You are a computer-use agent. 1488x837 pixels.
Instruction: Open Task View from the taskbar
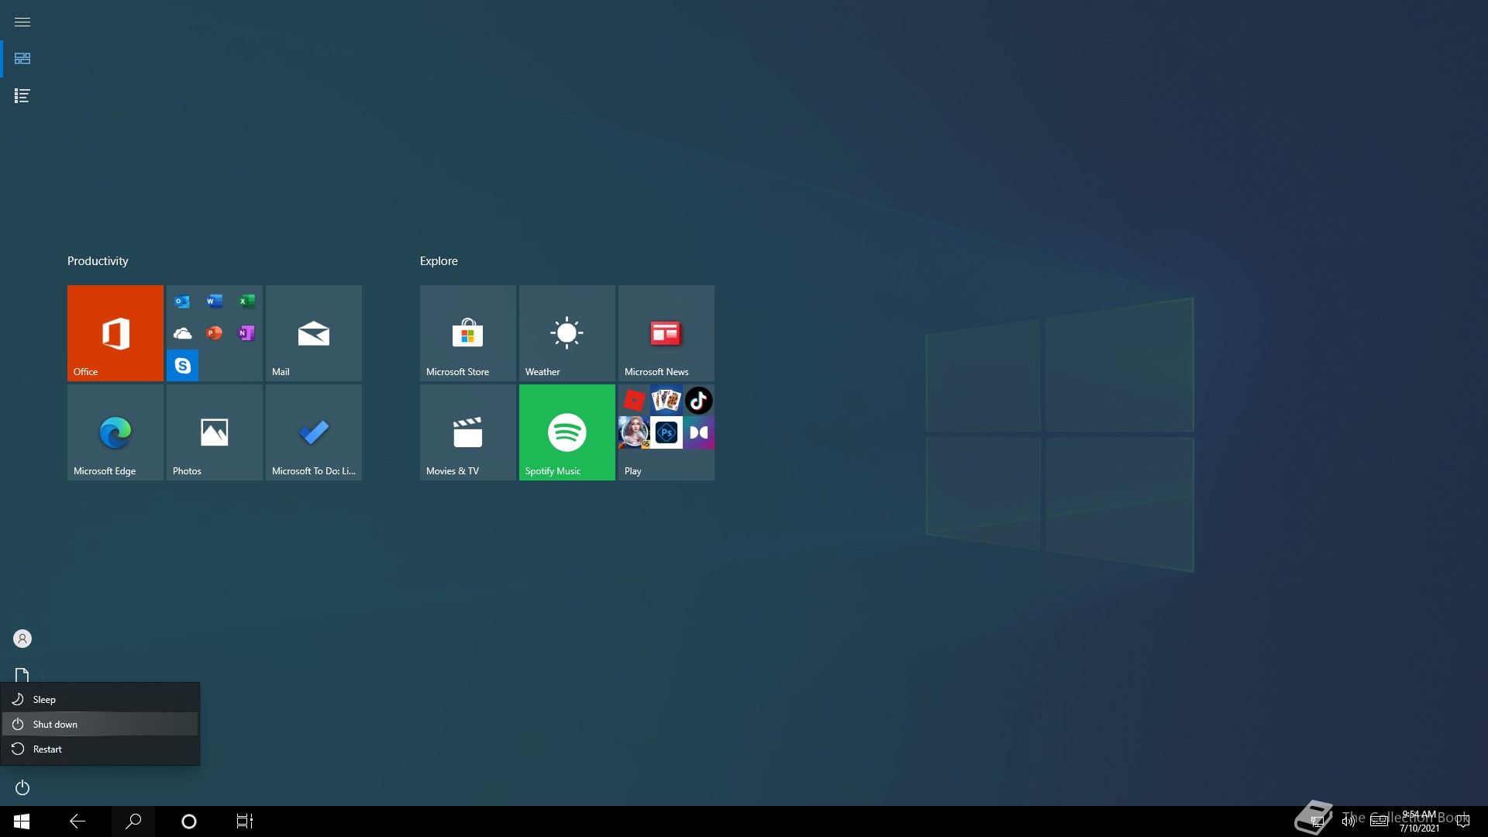pyautogui.click(x=245, y=821)
